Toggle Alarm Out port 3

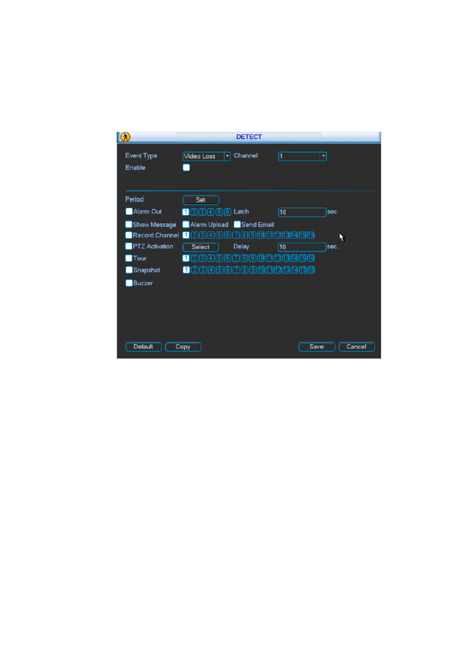click(202, 212)
